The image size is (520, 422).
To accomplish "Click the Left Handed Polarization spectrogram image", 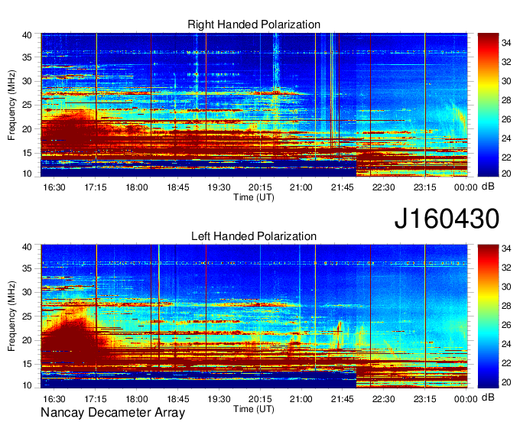I will tap(254, 316).
